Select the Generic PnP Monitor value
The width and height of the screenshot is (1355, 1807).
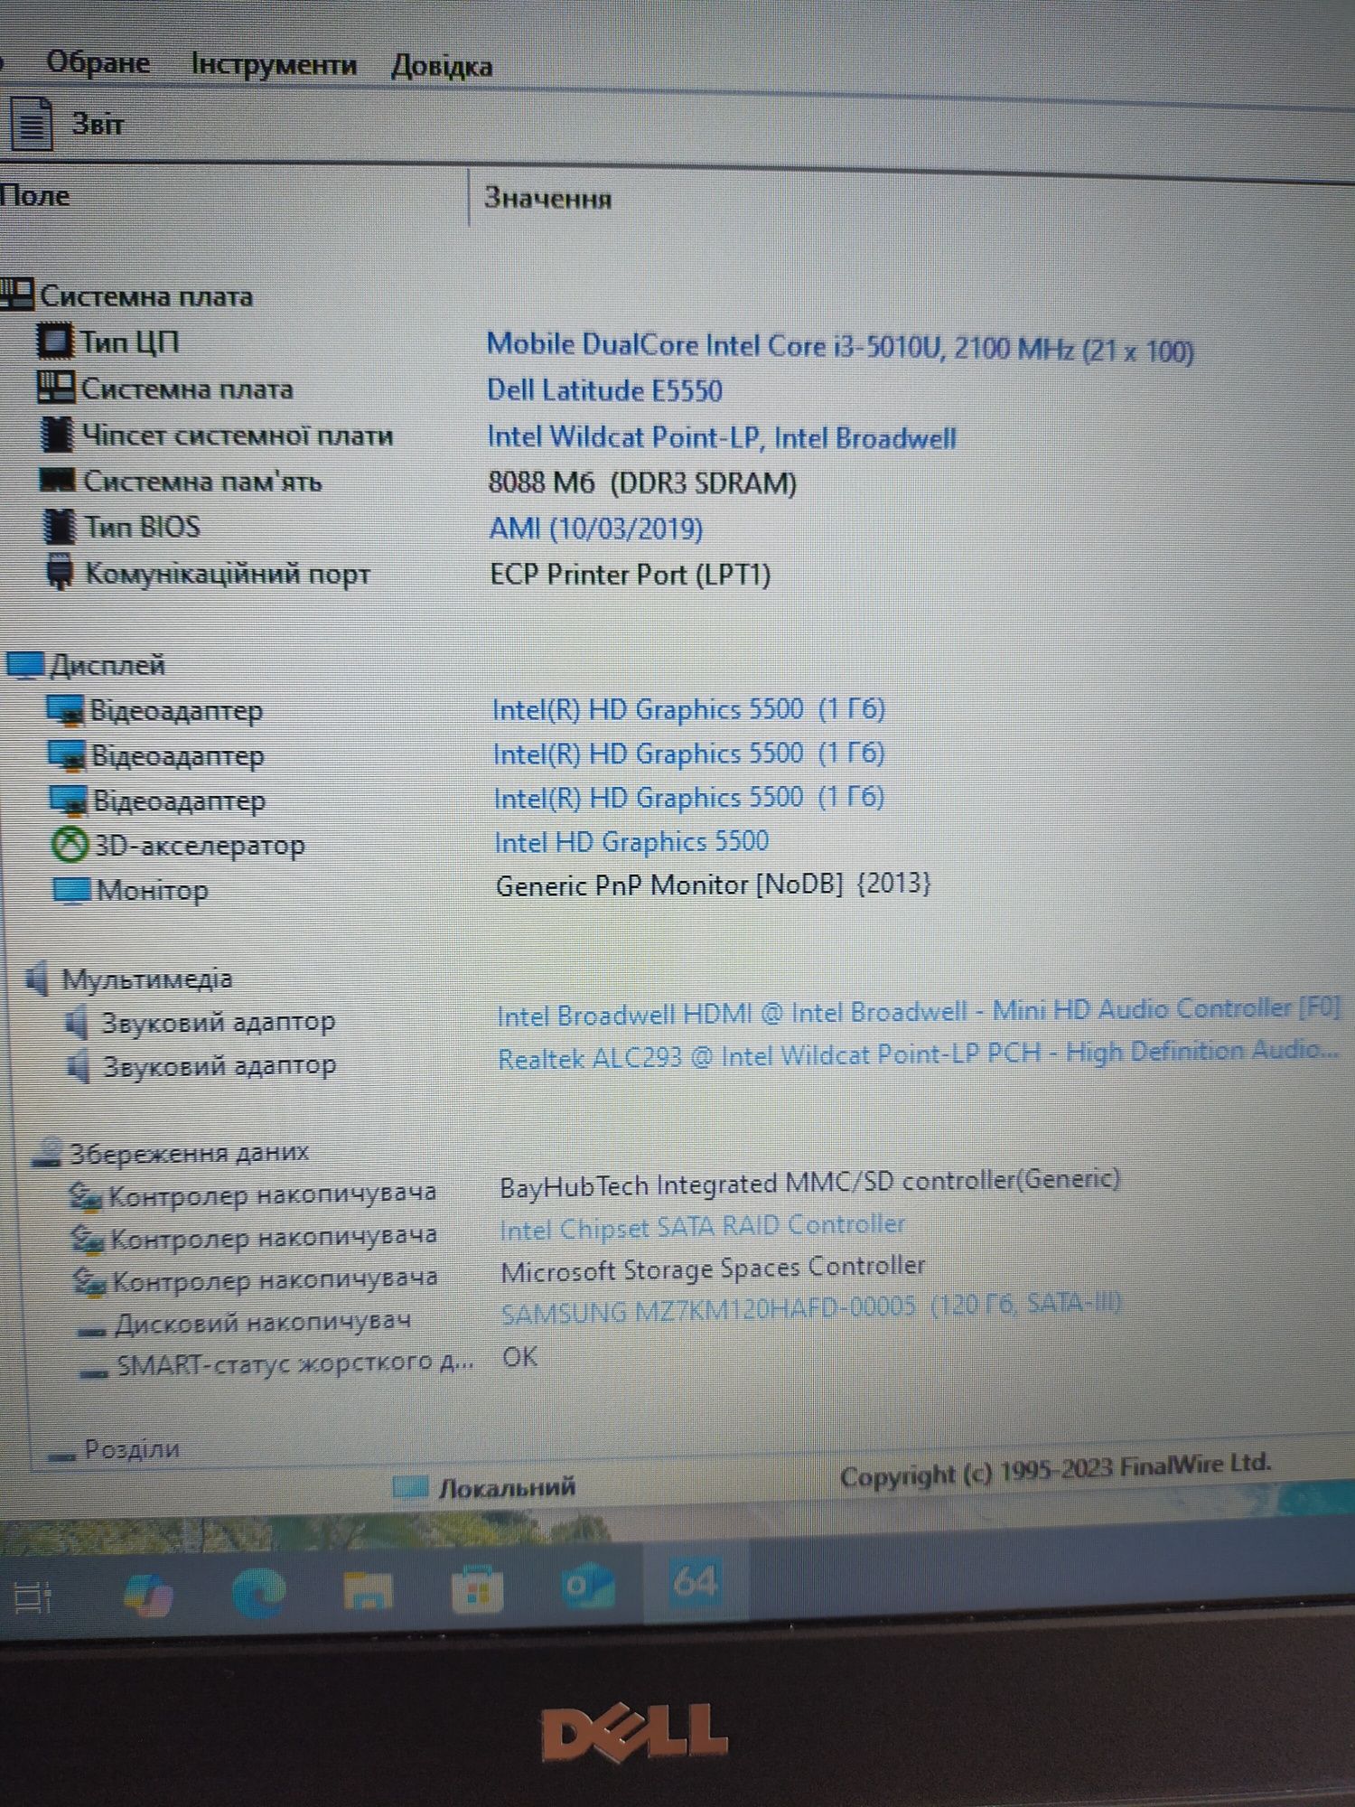coord(713,885)
